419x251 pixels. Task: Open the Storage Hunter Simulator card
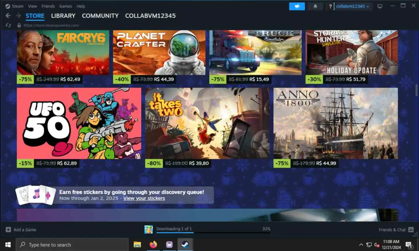(x=352, y=53)
